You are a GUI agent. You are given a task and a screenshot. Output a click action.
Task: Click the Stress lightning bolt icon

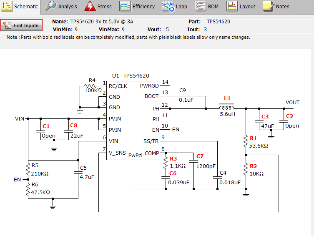coord(90,6)
